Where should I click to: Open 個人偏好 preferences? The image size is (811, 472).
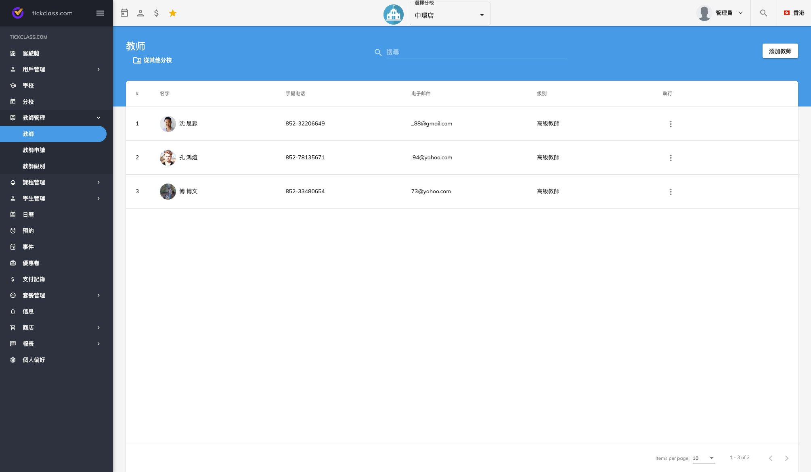57,360
